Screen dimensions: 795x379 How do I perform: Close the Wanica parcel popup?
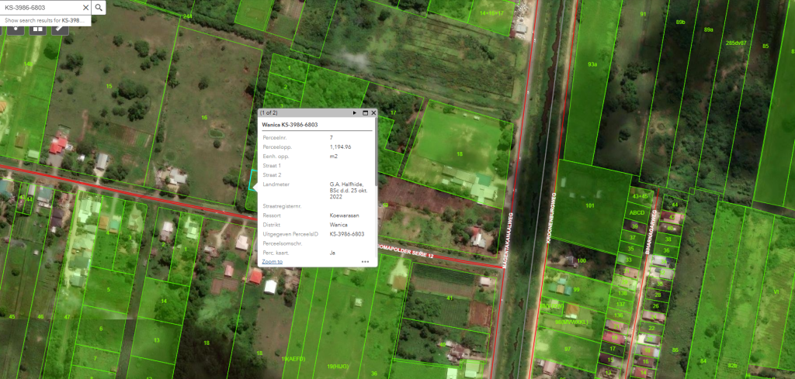point(373,112)
